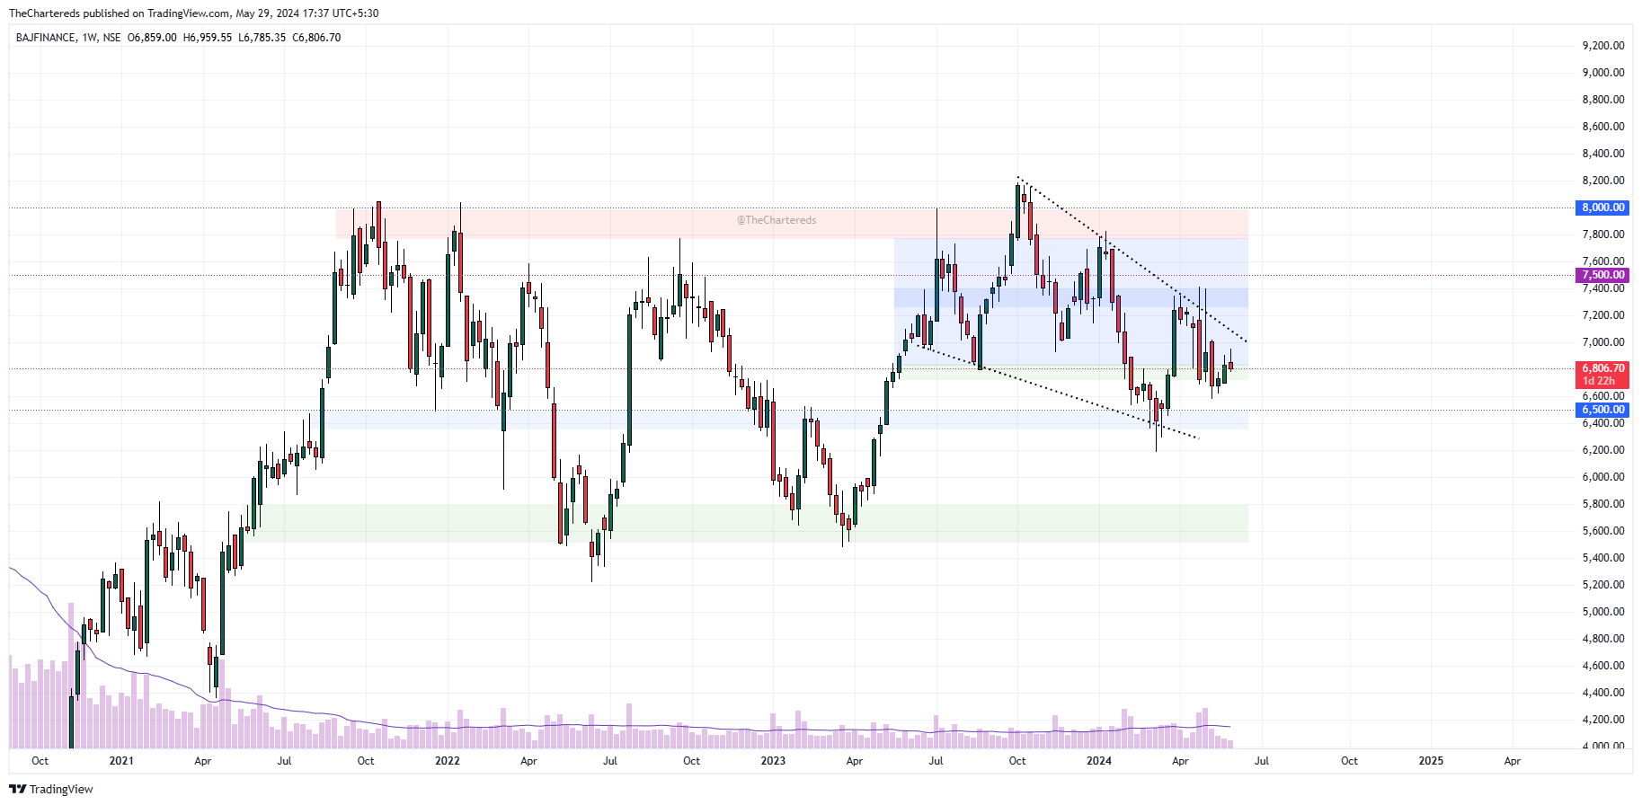Click the 8,600.00 price axis label

pyautogui.click(x=1603, y=127)
